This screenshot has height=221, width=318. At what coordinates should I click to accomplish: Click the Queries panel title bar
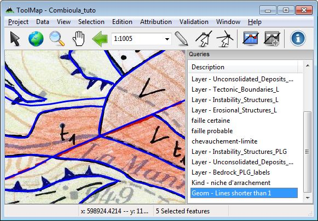click(x=250, y=54)
